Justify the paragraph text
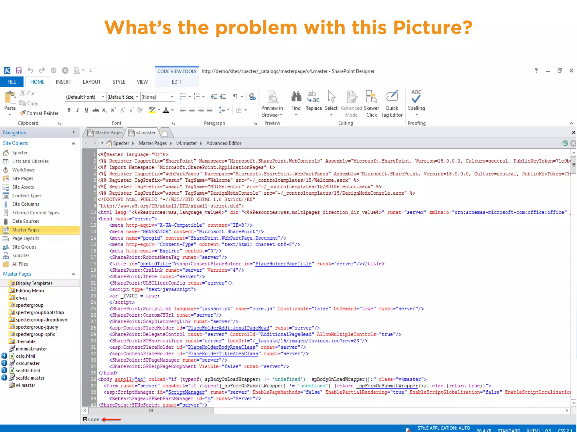Screen dimensions: 577x432 pyautogui.click(x=210, y=110)
